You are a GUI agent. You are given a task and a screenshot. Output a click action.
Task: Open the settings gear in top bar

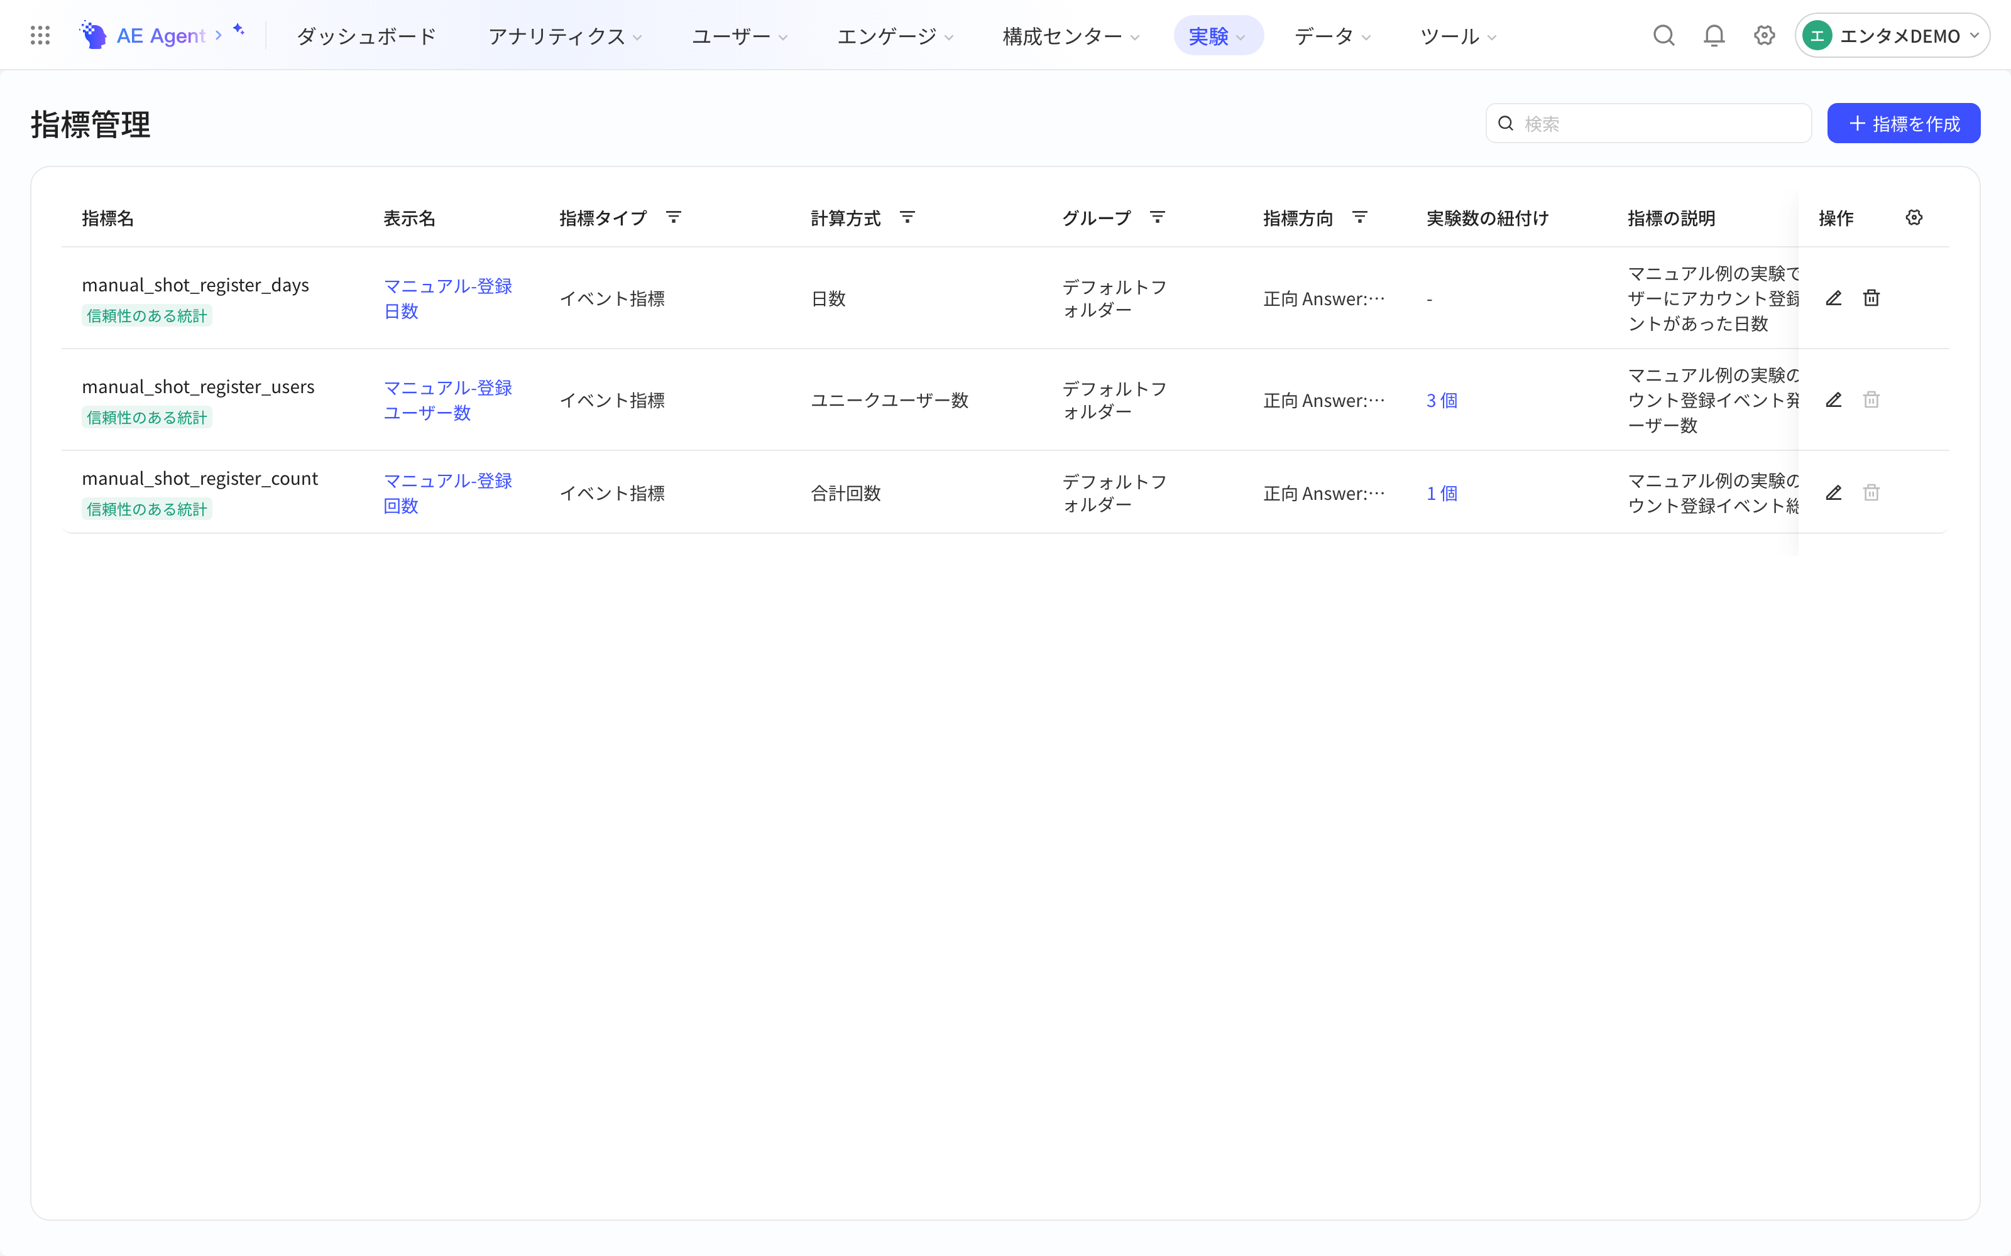(x=1764, y=36)
